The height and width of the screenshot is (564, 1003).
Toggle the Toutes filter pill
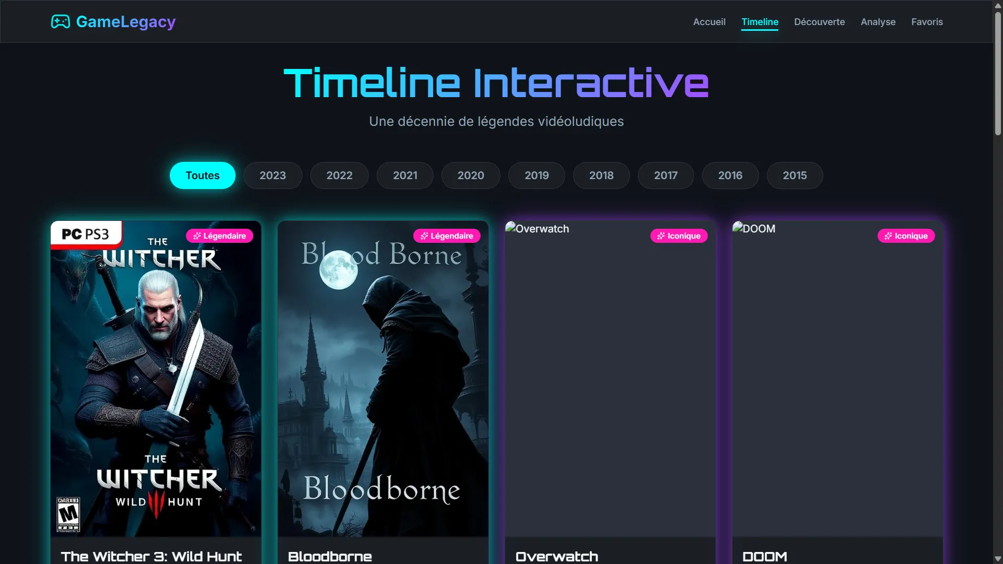[202, 175]
